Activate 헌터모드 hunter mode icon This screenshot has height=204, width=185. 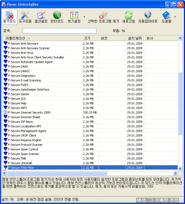(x=57, y=17)
